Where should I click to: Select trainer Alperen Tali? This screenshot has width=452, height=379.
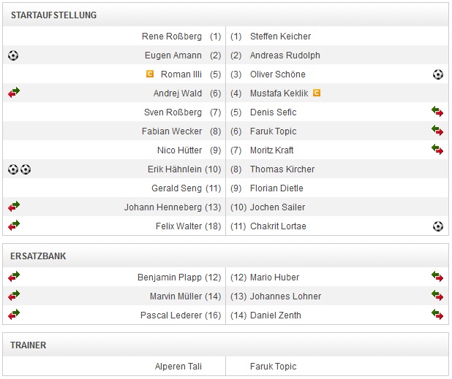pos(178,367)
